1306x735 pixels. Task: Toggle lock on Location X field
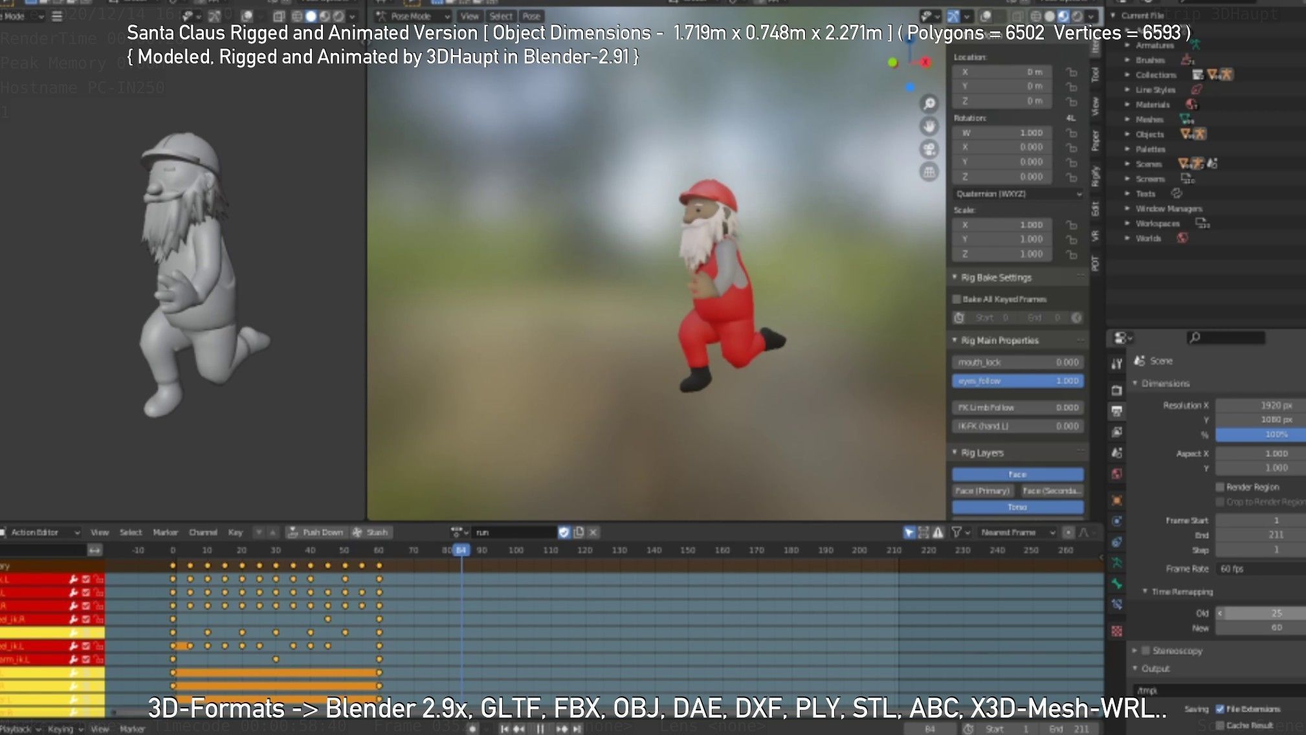1072,72
